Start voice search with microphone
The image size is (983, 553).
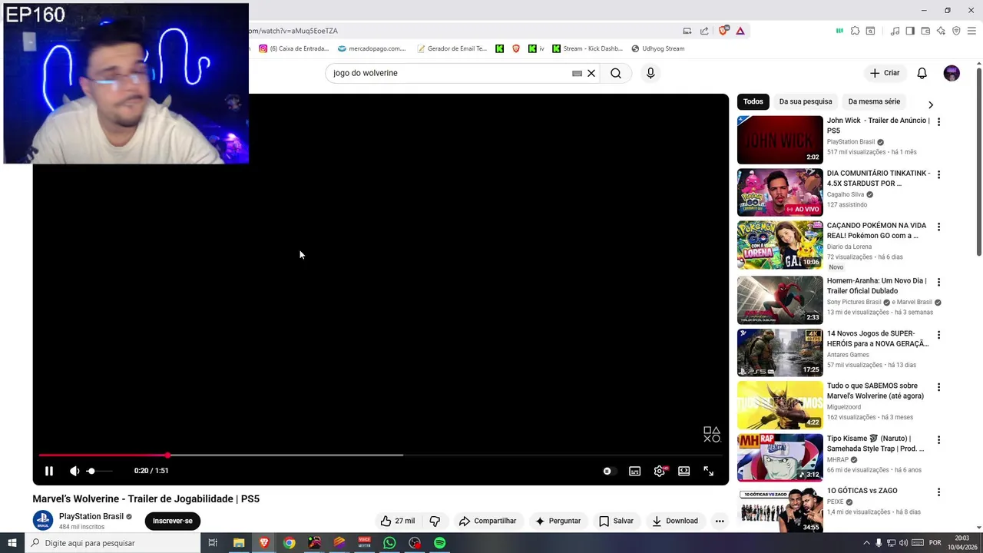[x=650, y=73]
